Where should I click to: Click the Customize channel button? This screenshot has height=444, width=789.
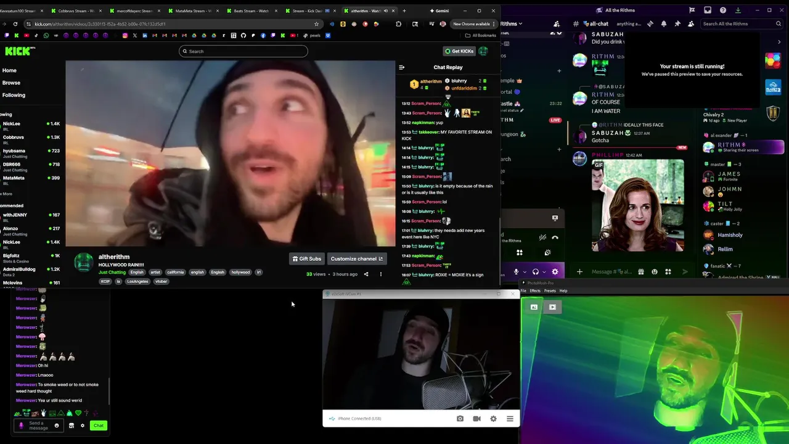[357, 259]
